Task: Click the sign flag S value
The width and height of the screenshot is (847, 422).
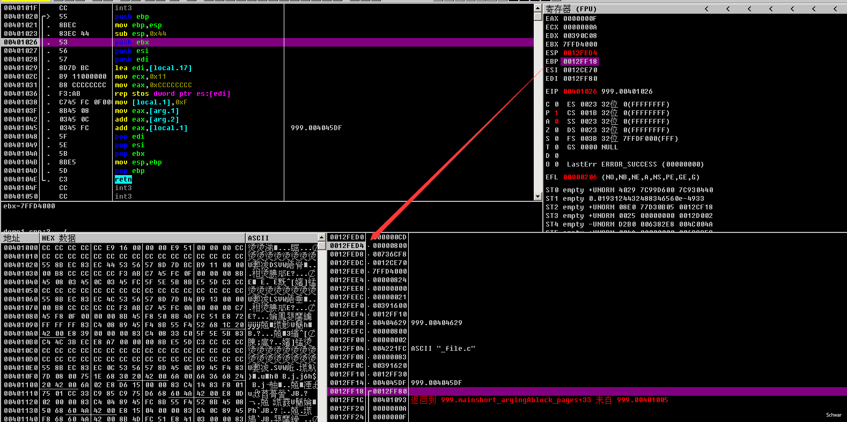Action: pyautogui.click(x=556, y=139)
